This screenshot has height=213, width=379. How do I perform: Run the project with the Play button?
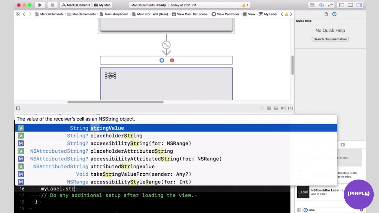[40, 5]
